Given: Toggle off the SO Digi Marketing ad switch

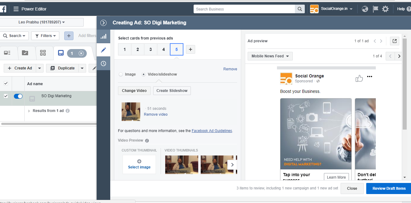Looking at the screenshot, I should point(18,96).
